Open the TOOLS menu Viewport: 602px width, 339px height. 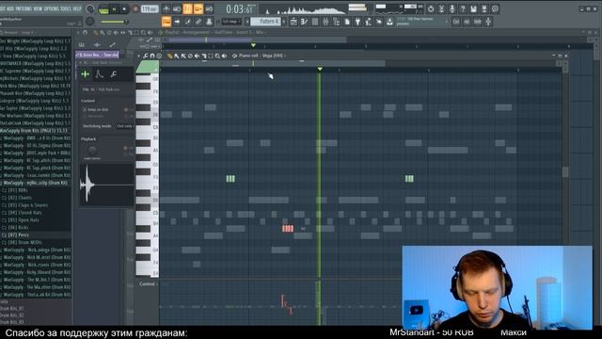tap(66, 8)
